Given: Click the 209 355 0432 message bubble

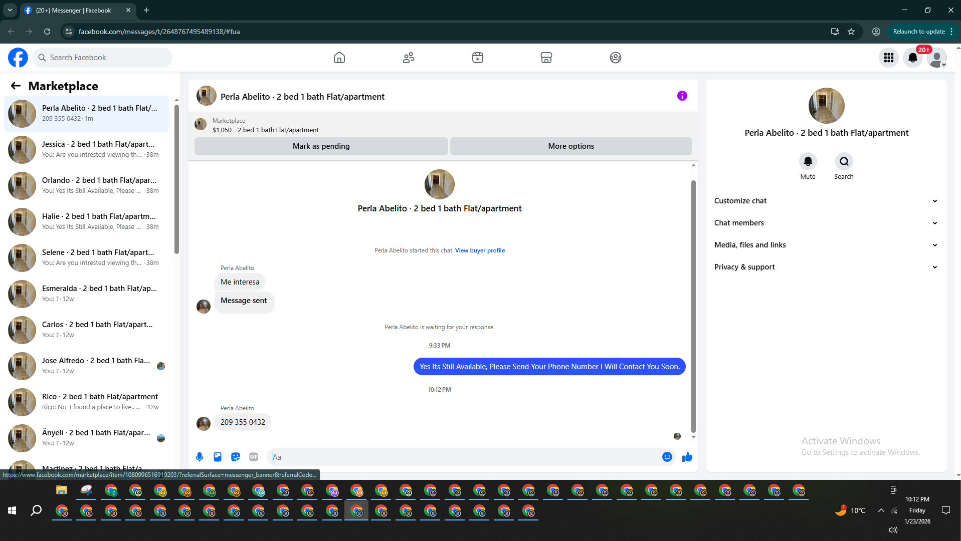Looking at the screenshot, I should 243,422.
